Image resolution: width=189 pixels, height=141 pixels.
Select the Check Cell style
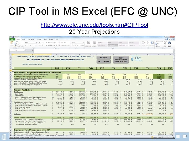coord(113,45)
